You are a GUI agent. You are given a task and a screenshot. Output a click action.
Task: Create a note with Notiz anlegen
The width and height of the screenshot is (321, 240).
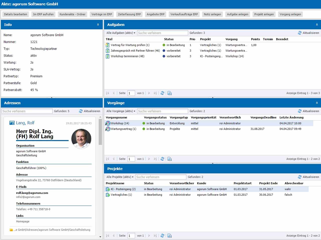pos(212,14)
